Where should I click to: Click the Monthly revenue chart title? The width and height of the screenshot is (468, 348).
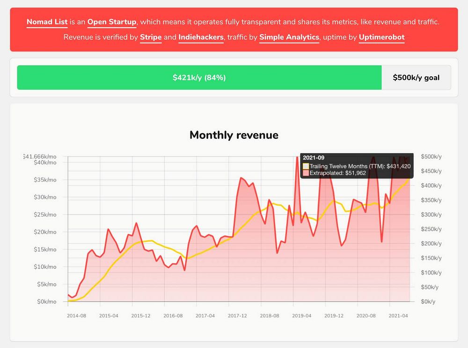pos(234,135)
